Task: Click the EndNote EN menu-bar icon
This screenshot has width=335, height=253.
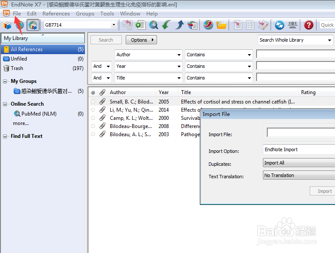Action: click(x=6, y=13)
